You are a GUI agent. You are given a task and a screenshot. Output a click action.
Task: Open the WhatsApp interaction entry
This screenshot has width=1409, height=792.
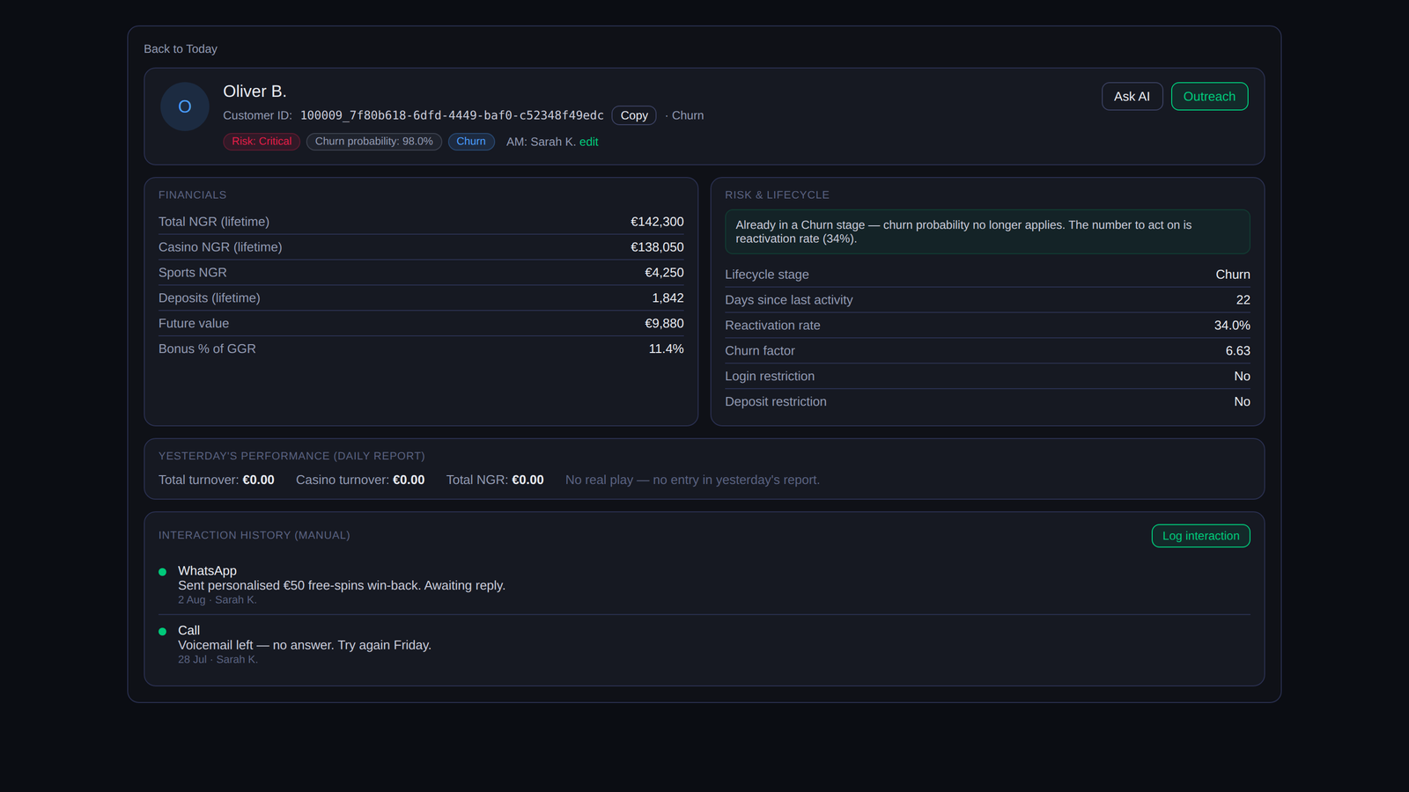click(704, 585)
